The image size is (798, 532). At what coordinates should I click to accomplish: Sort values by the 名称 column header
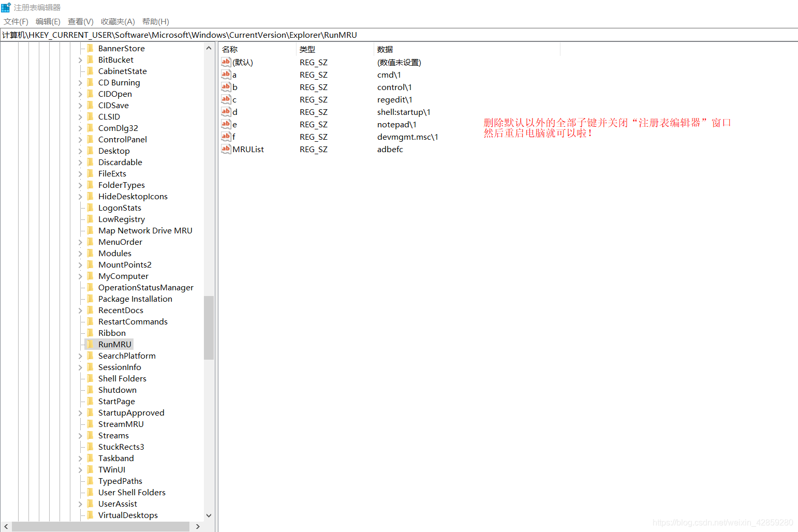tap(257, 49)
